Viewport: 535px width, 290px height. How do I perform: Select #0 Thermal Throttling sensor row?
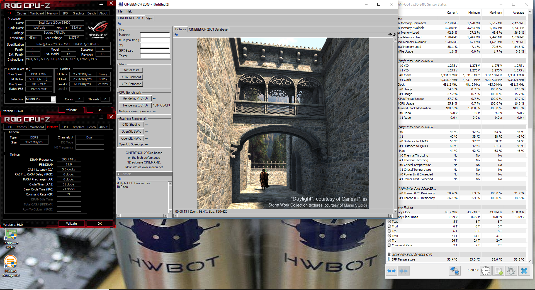tap(462, 155)
